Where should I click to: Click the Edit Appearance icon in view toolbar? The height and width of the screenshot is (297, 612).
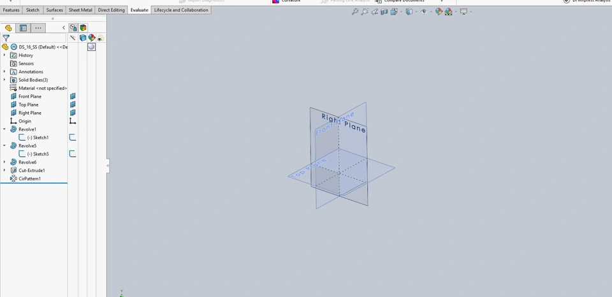pyautogui.click(x=439, y=12)
